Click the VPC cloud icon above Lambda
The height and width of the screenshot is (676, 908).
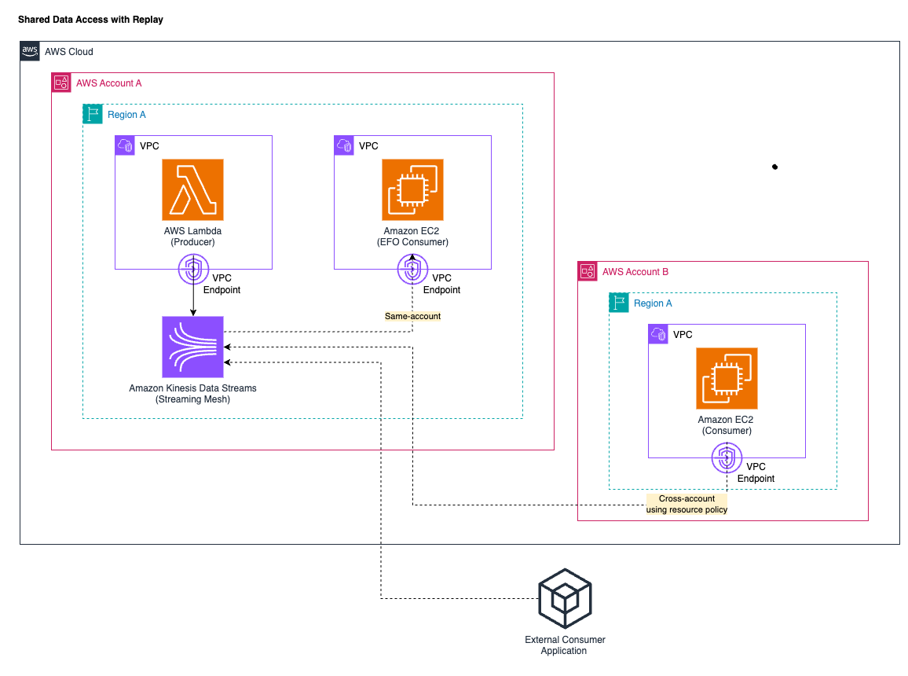click(125, 145)
